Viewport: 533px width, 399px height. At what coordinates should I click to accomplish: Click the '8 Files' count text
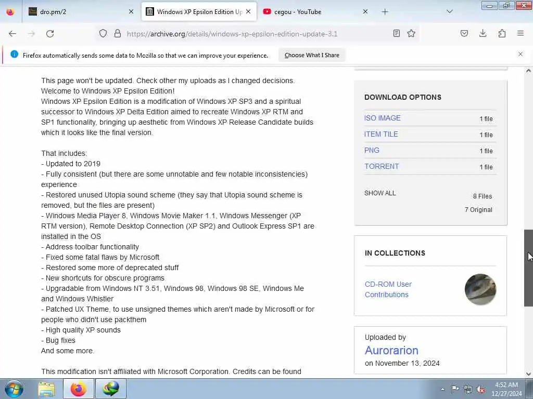click(x=483, y=196)
